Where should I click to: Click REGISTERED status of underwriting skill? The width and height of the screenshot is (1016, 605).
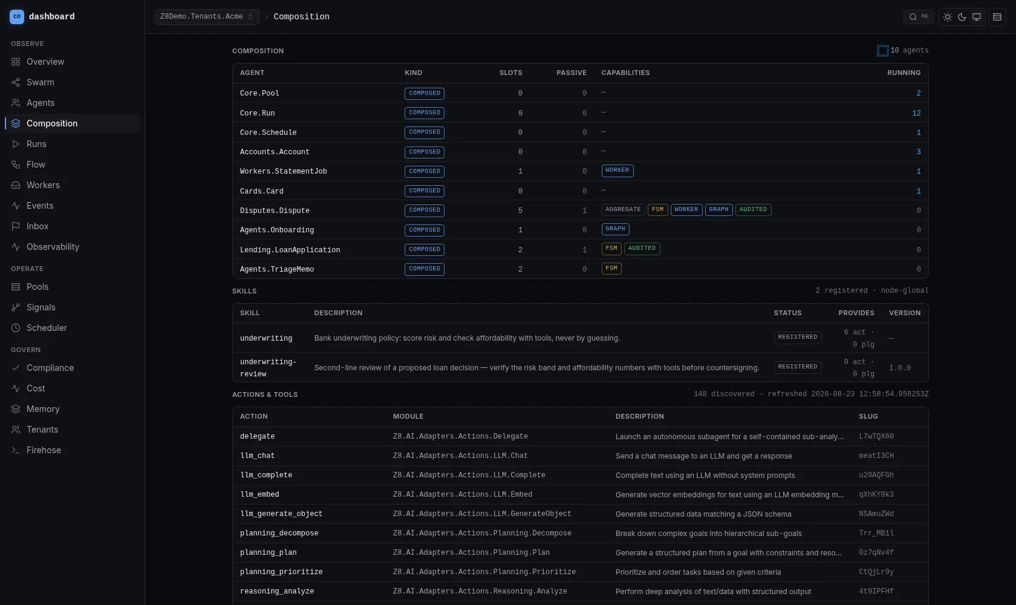(x=798, y=338)
